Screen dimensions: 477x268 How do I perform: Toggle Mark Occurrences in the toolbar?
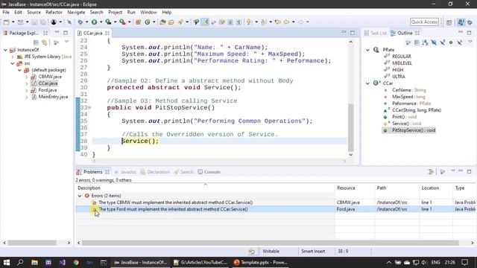click(x=205, y=22)
